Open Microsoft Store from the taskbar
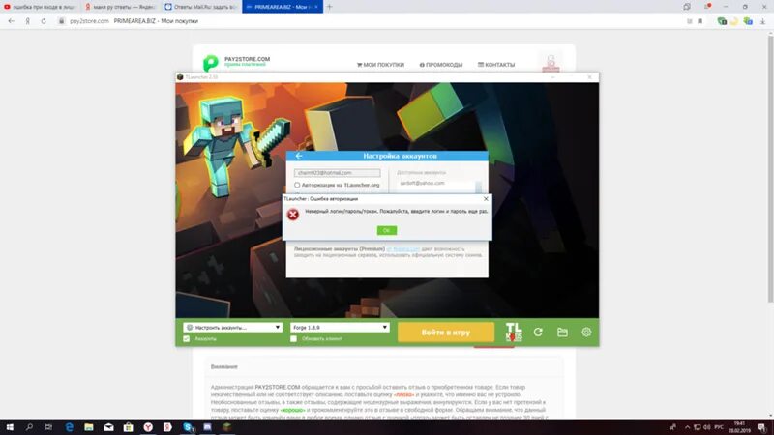 tap(128, 427)
